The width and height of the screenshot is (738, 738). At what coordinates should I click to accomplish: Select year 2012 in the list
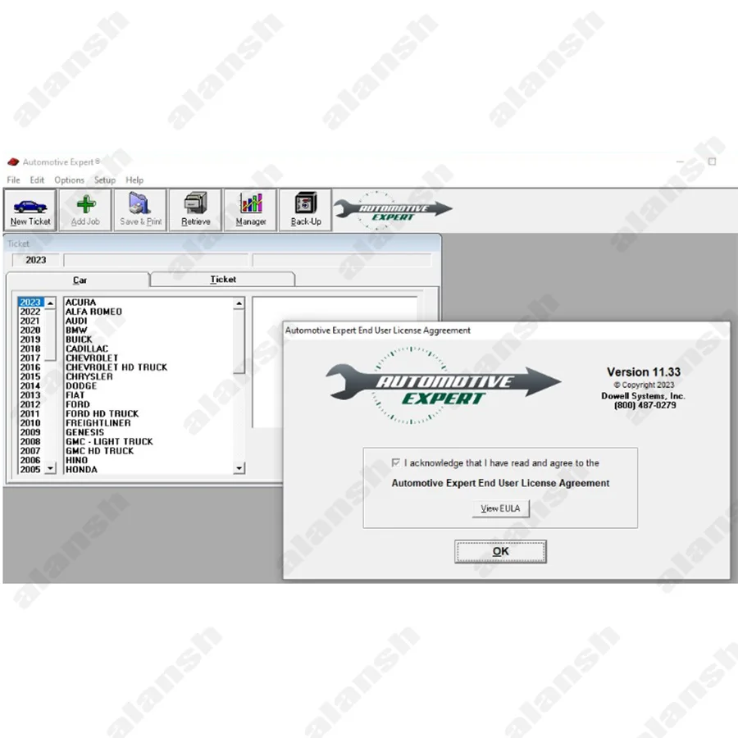(x=31, y=404)
